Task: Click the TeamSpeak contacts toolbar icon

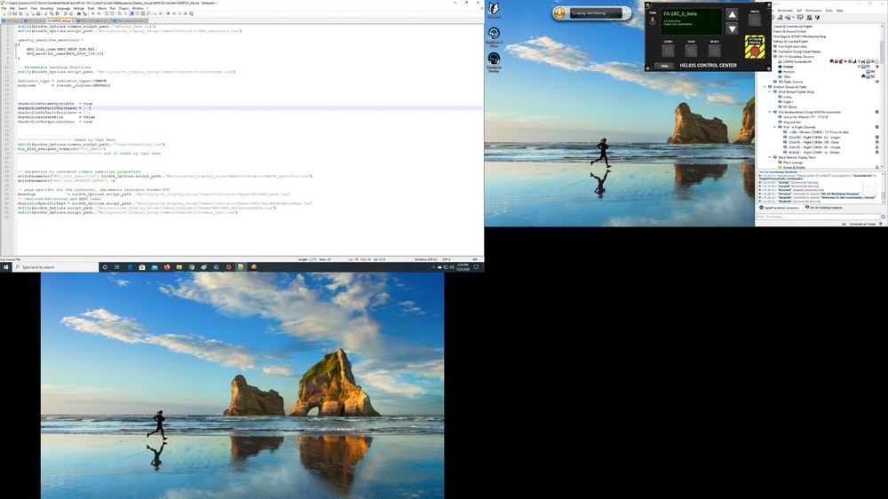Action: coord(809,18)
